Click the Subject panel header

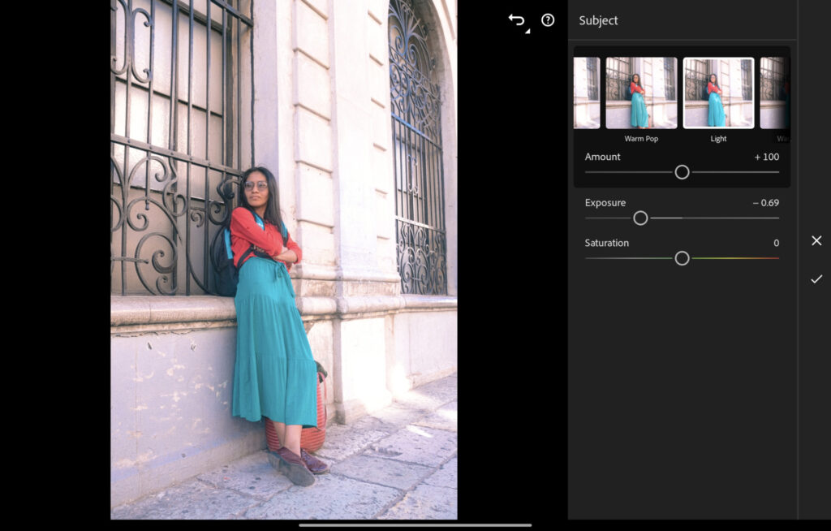click(x=598, y=20)
